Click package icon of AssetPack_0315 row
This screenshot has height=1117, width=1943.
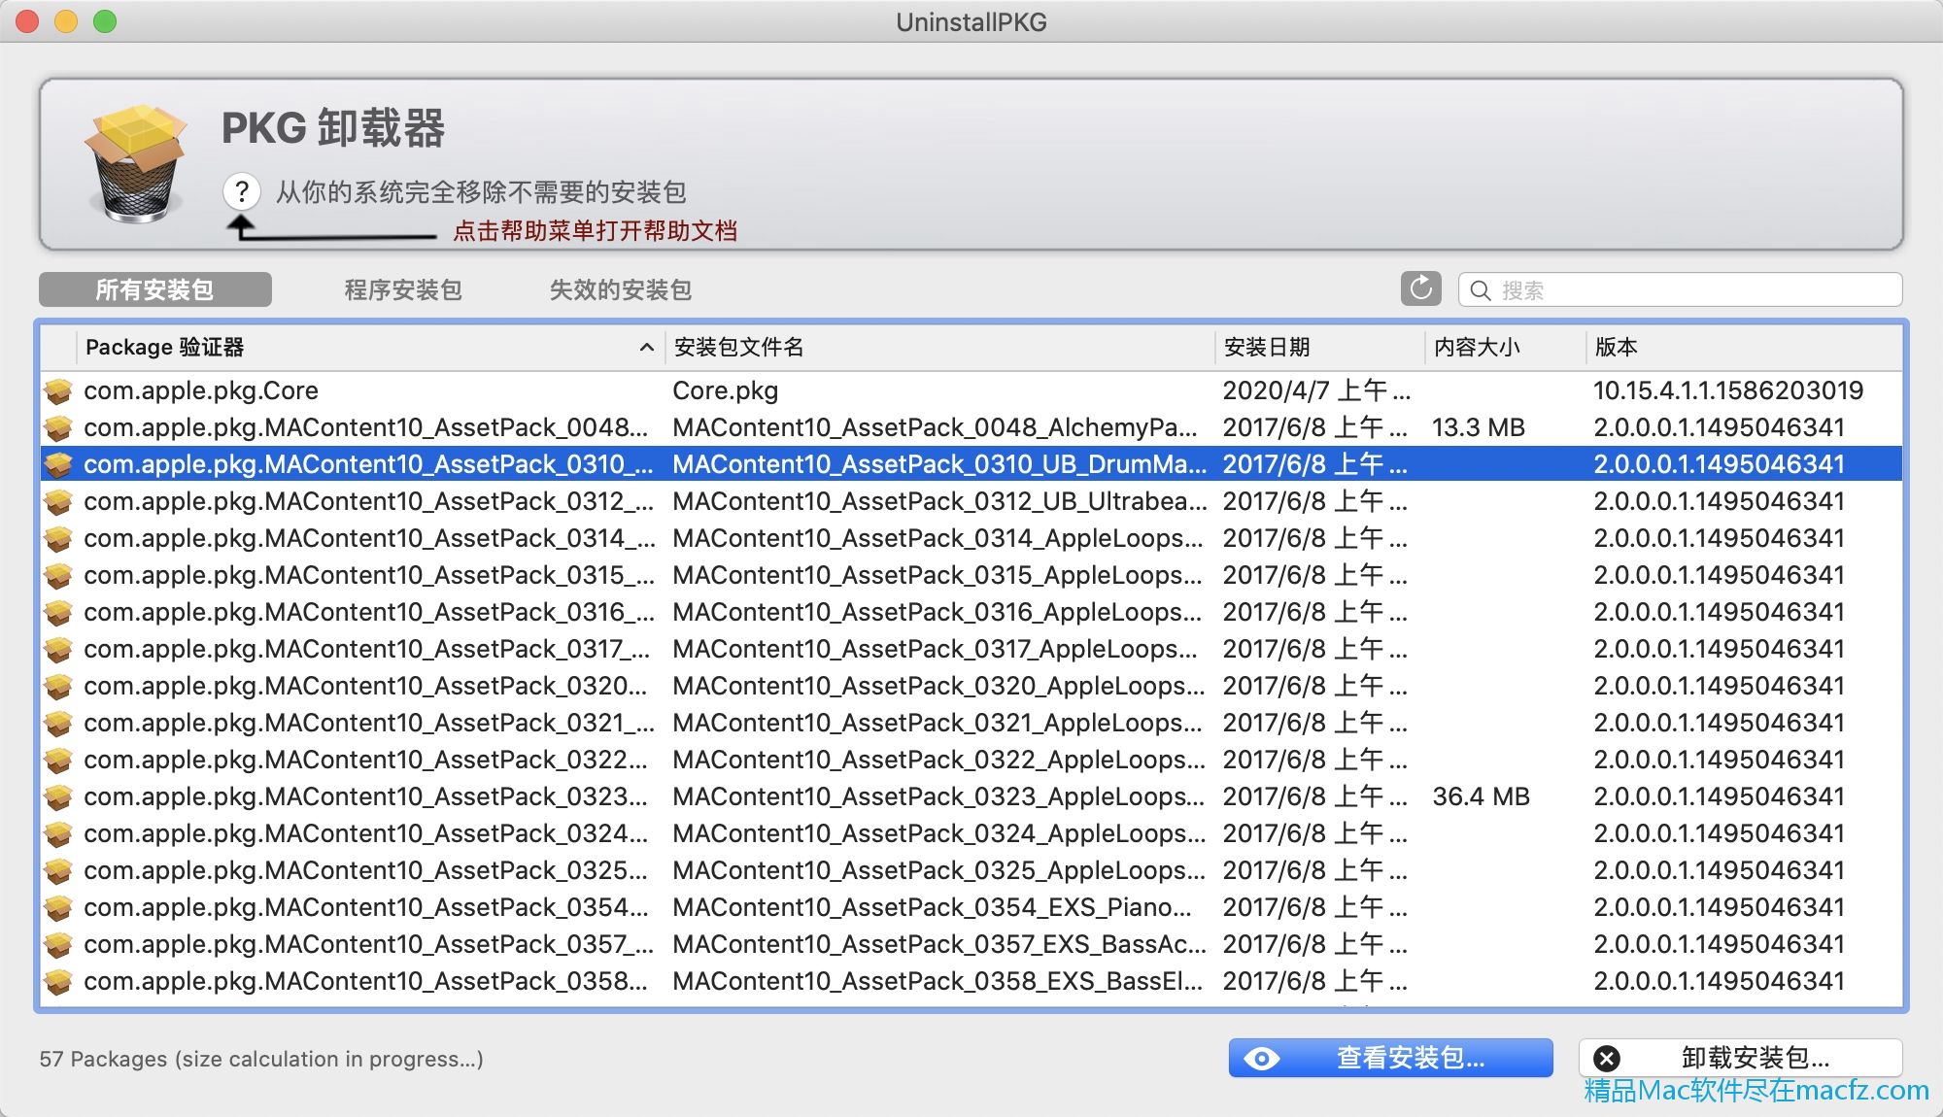pyautogui.click(x=58, y=575)
